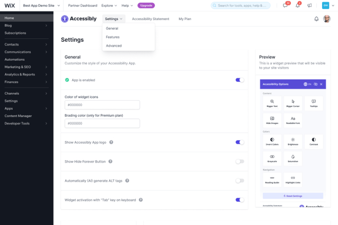Click the Highlight Links option
This screenshot has width=338, height=225.
coord(293,179)
